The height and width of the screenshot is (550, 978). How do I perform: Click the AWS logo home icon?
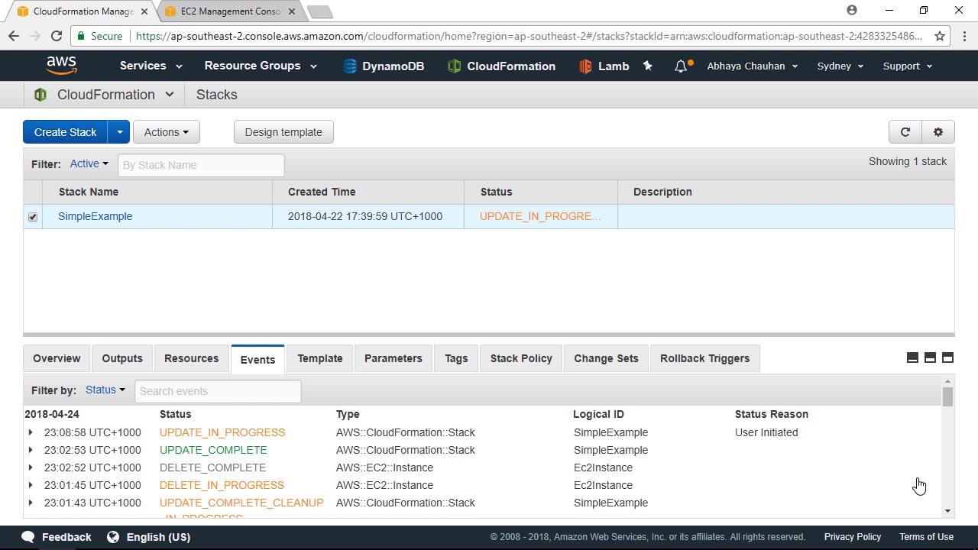point(61,66)
